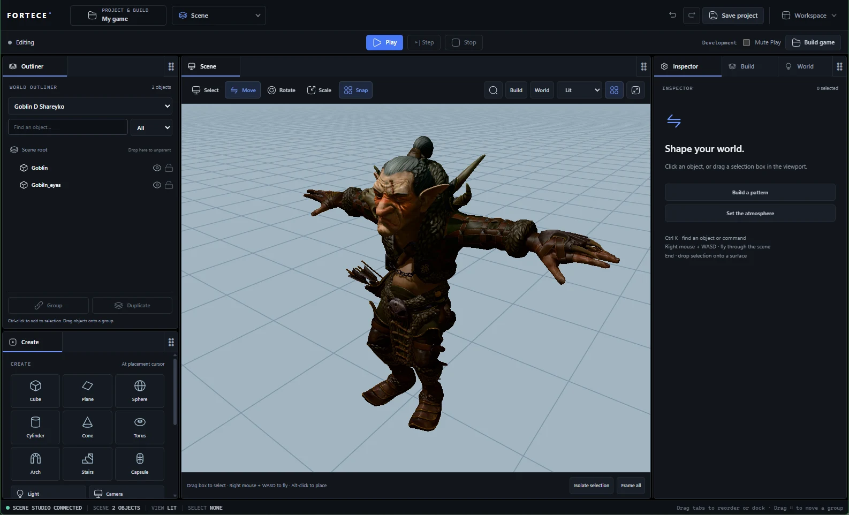Add a Camera object
Screen dimensions: 849x515
[126, 493]
